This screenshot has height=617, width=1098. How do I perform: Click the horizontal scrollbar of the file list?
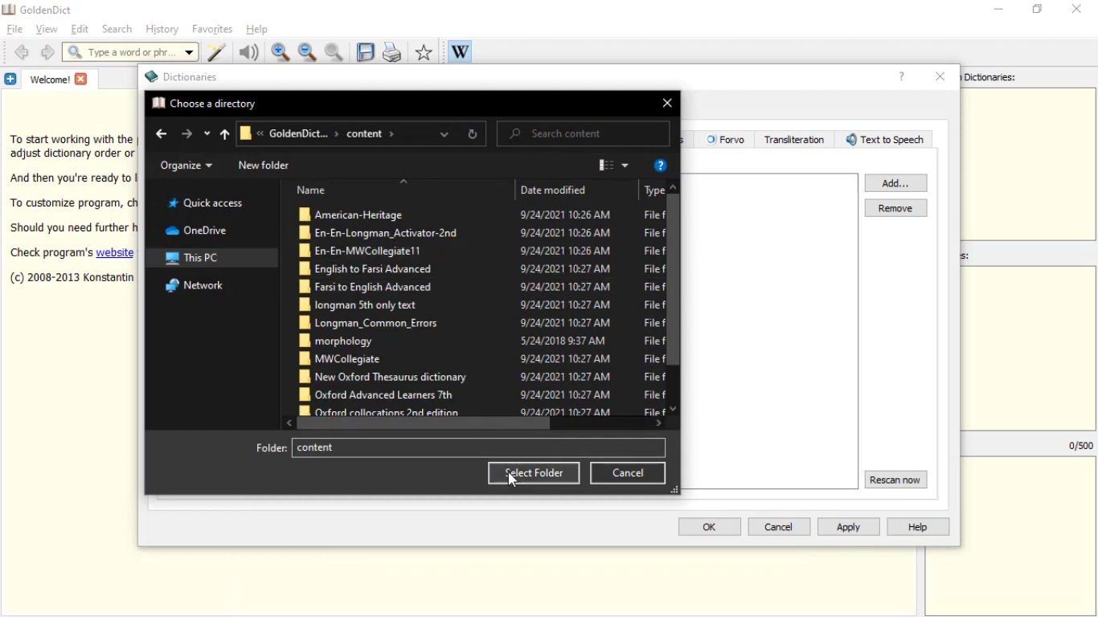(424, 423)
